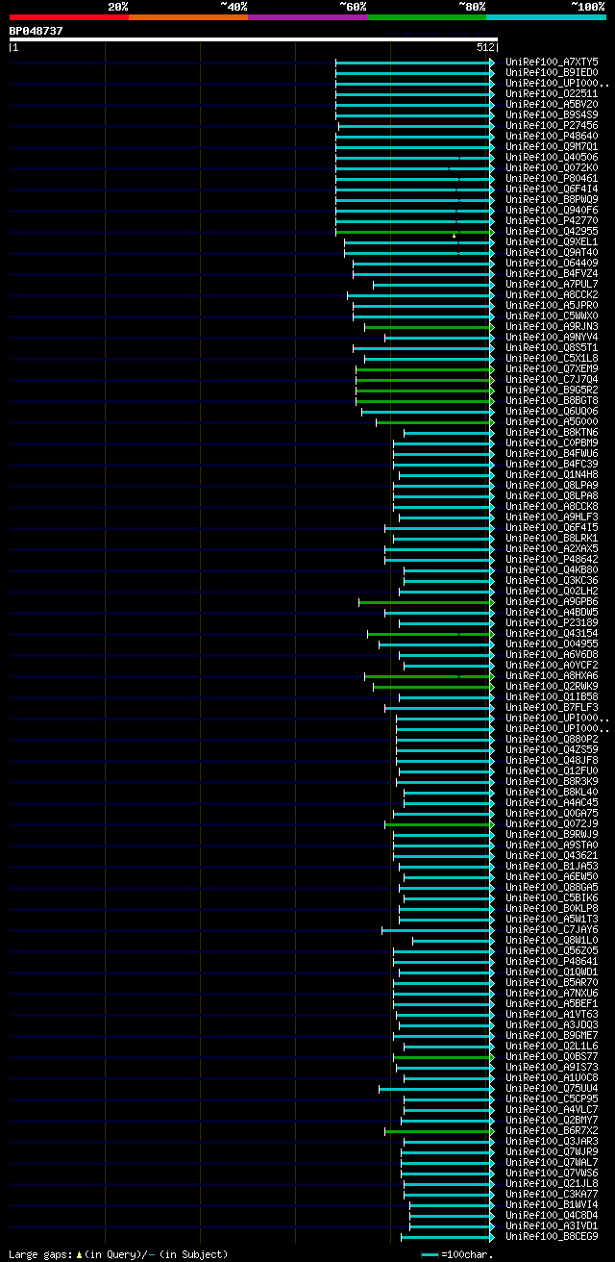Click the label UniRef100_A4VLC7

(x=552, y=1109)
